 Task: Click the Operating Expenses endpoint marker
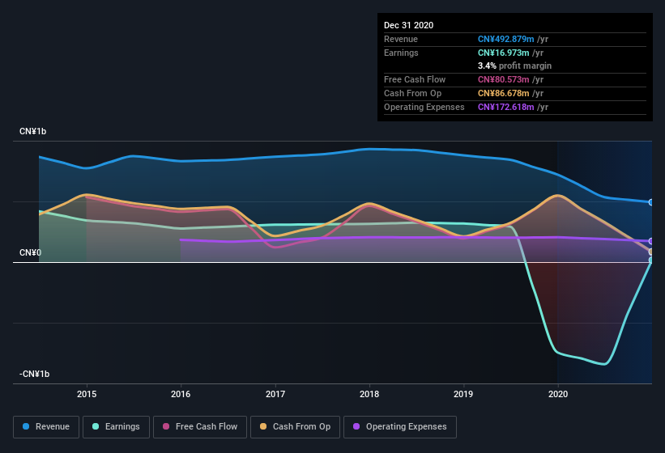point(651,241)
